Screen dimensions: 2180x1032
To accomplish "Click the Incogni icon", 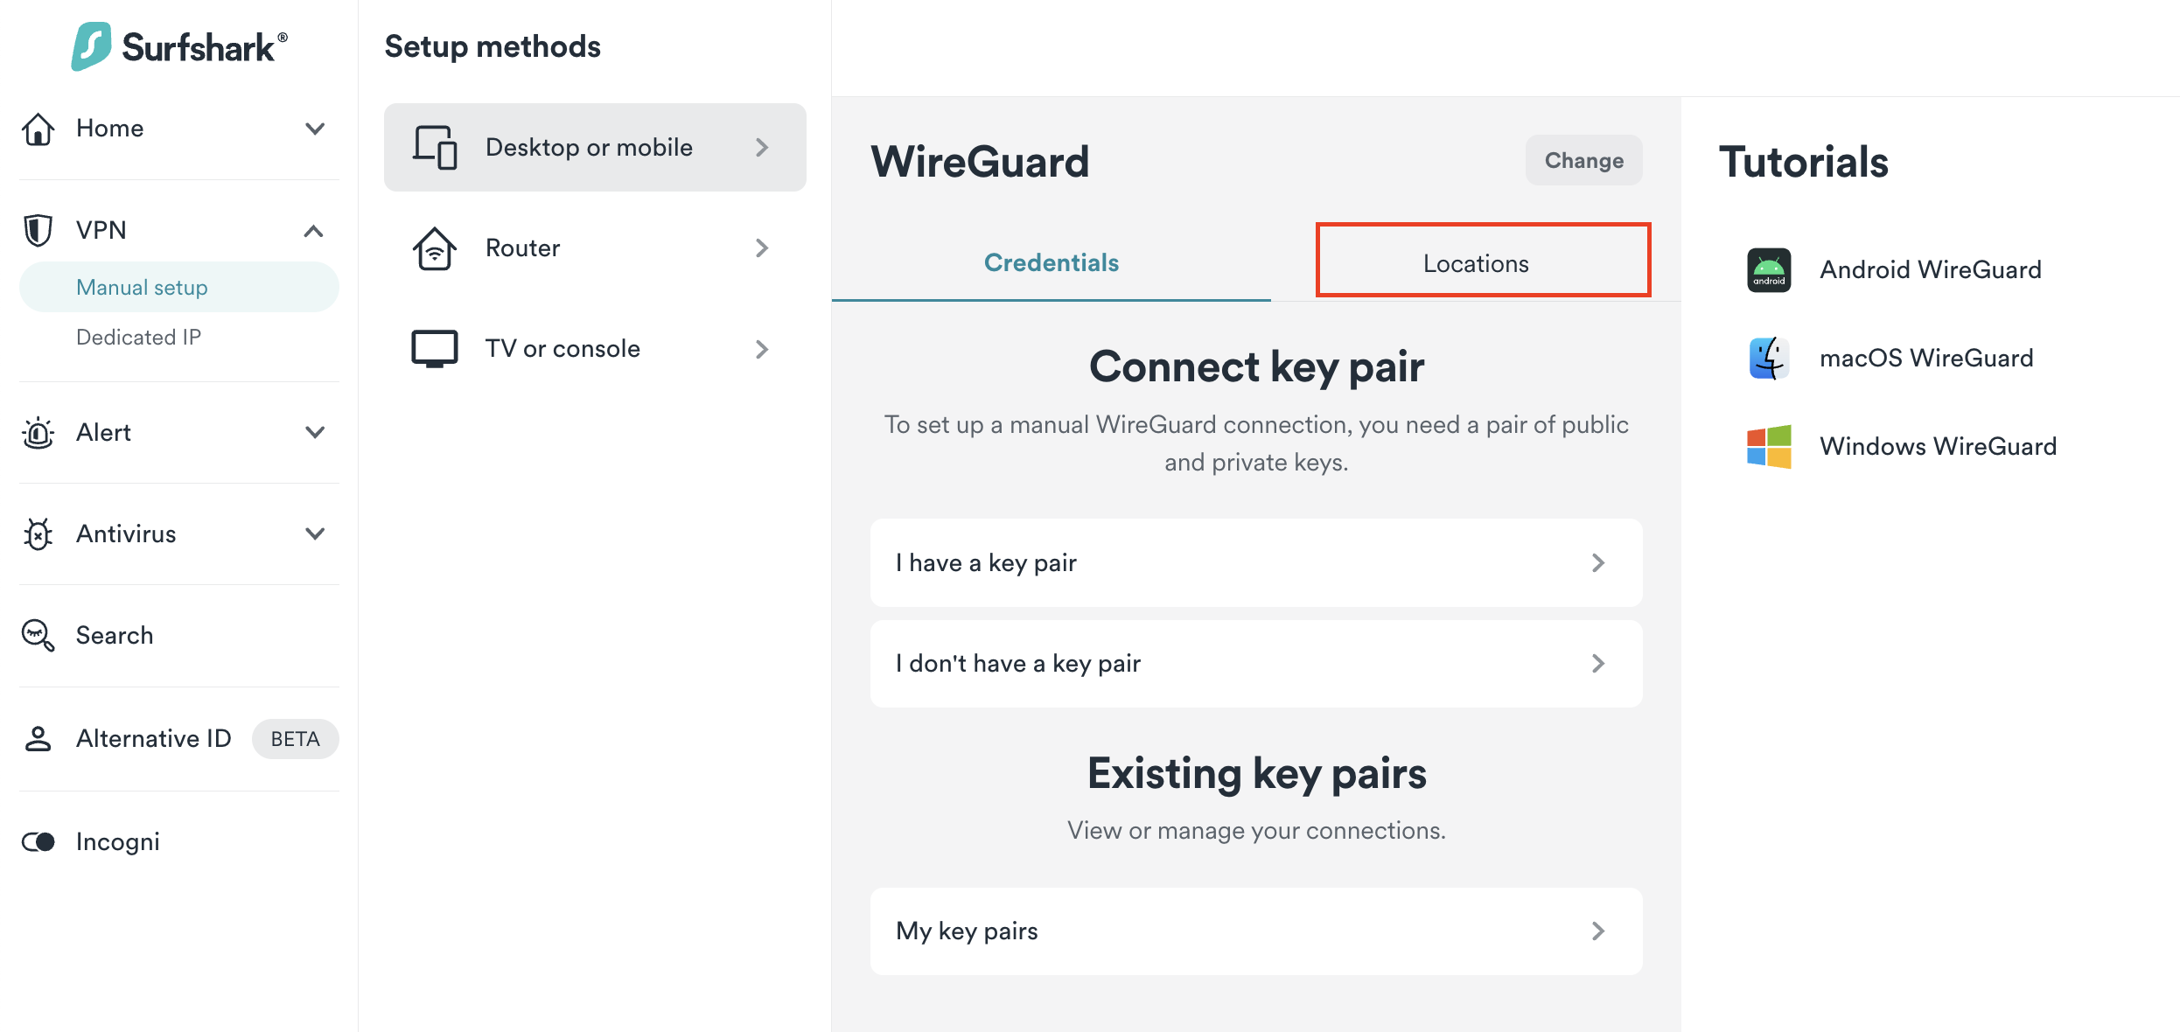I will 38,841.
